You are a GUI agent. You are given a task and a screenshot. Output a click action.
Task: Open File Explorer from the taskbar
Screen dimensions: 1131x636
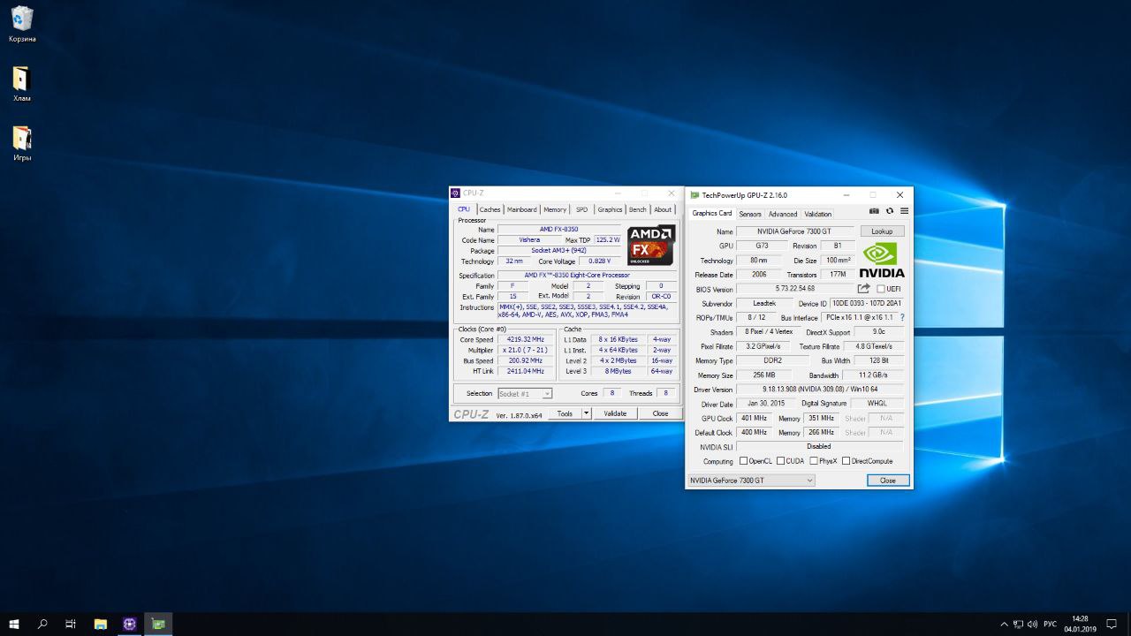[x=101, y=624]
